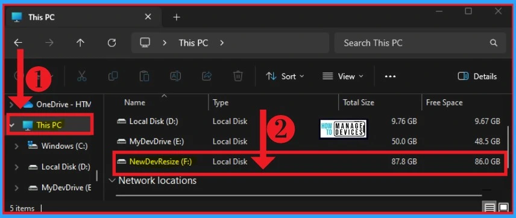
Task: Sort by the Free Space column header
Action: point(444,102)
